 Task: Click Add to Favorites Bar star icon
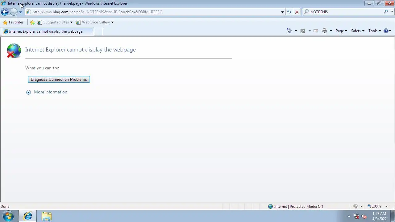[x=32, y=22]
